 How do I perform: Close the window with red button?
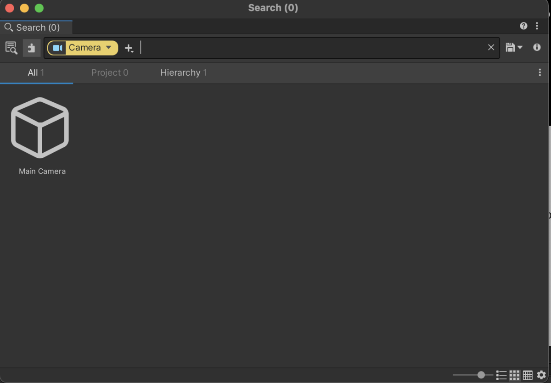[10, 8]
